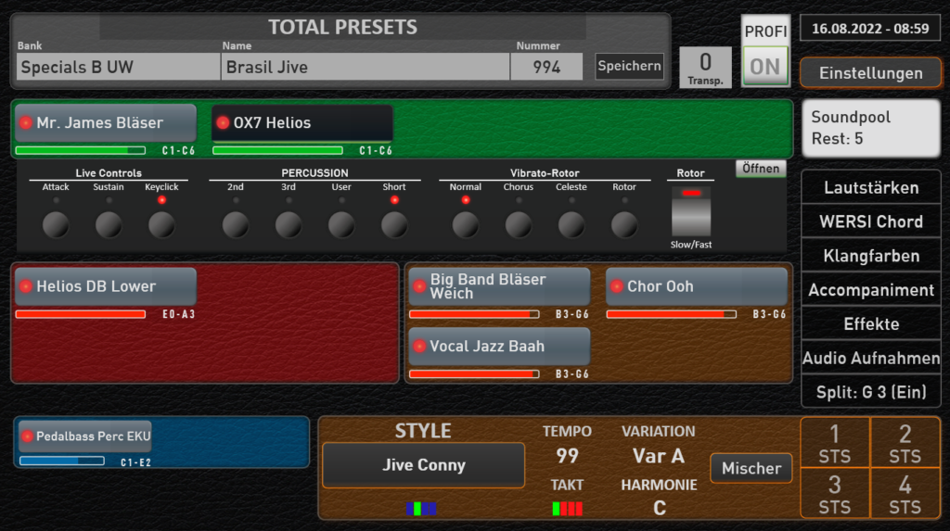The width and height of the screenshot is (950, 531).
Task: Open the Bank field Specials B UW
Action: 118,67
